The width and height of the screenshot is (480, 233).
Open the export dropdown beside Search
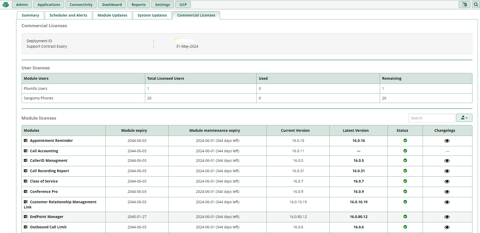pos(464,118)
